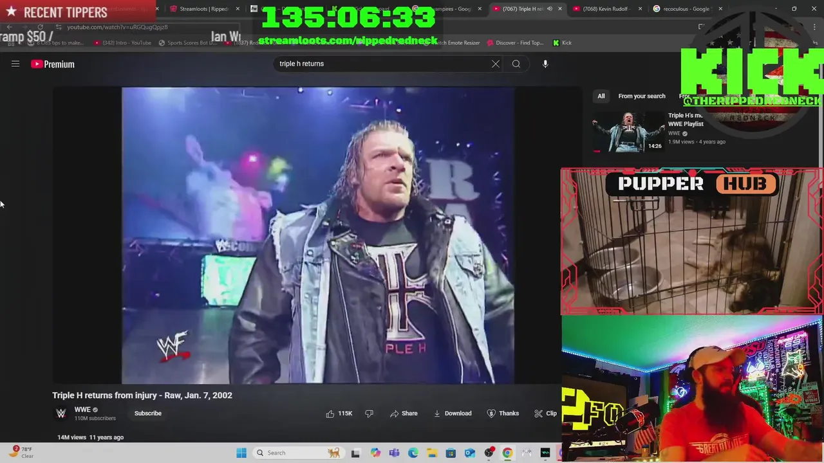The image size is (824, 463).
Task: Like the video showing 115K likes
Action: (x=339, y=413)
